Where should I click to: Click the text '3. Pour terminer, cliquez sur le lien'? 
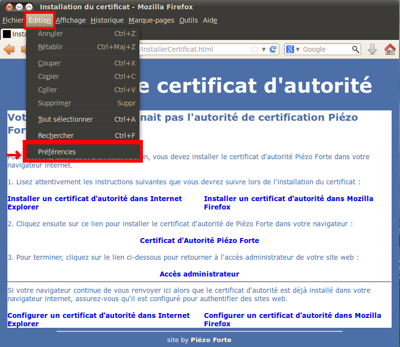(x=65, y=257)
